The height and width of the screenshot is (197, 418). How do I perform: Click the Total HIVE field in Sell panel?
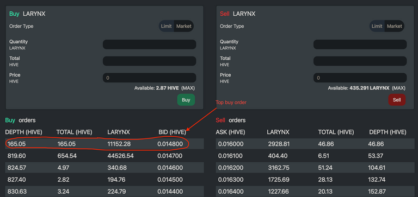(360, 61)
